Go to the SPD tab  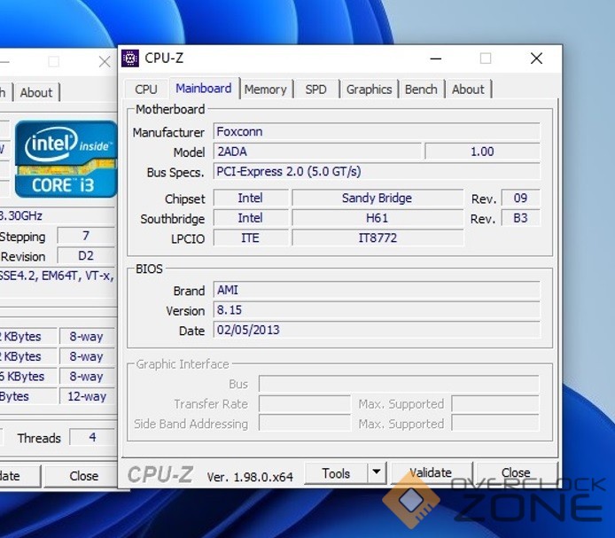click(315, 90)
